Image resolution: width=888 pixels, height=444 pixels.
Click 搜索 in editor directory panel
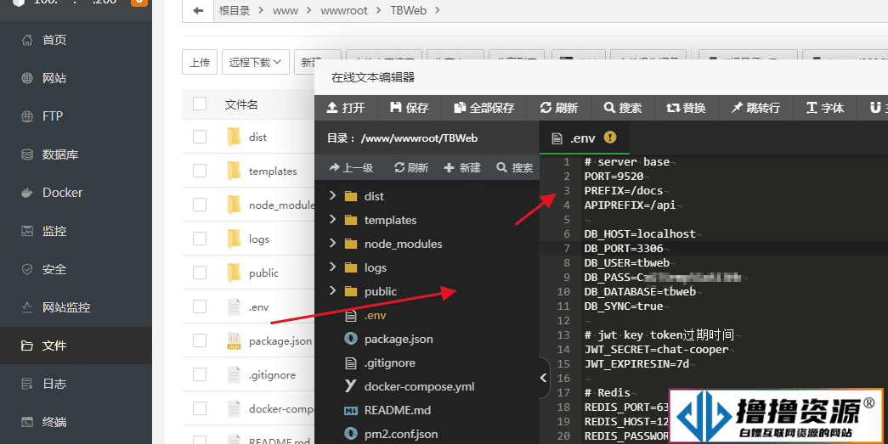(514, 167)
